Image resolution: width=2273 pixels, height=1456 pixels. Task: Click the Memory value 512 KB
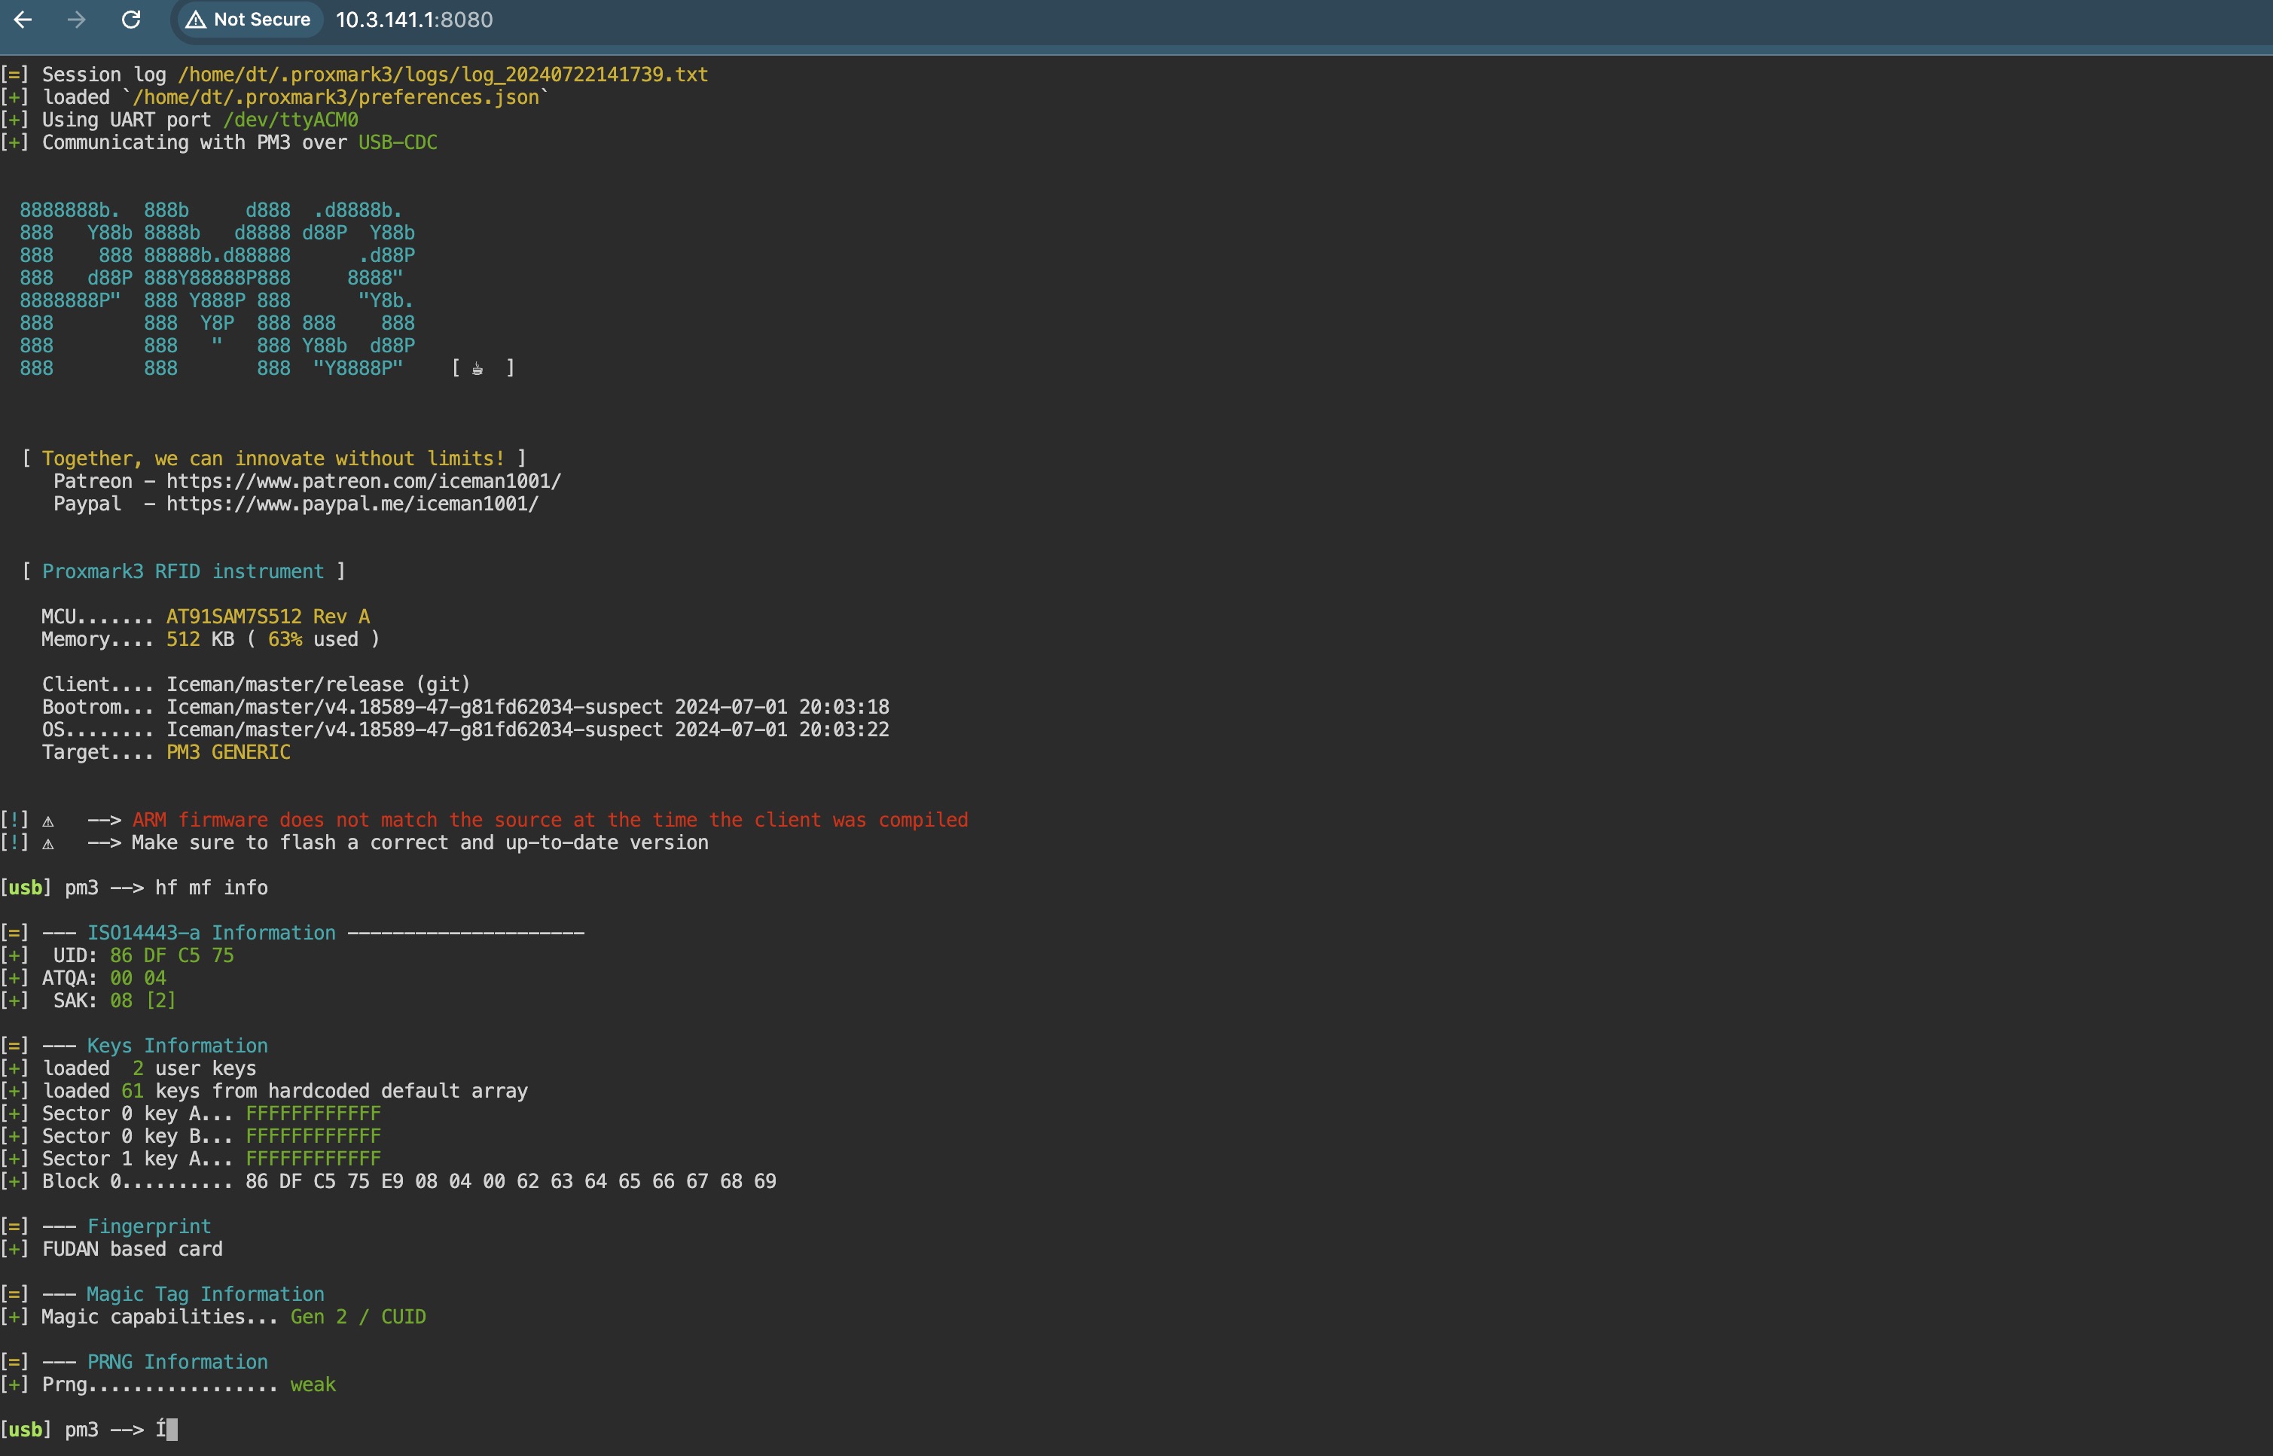point(200,639)
